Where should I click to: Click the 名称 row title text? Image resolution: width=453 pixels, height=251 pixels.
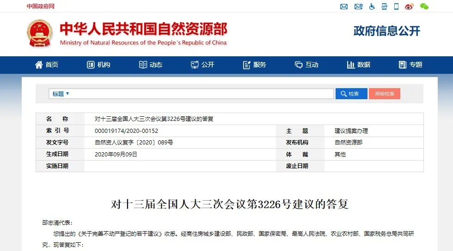tap(153, 119)
